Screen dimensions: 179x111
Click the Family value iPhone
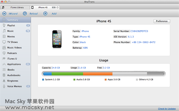pos(85,31)
